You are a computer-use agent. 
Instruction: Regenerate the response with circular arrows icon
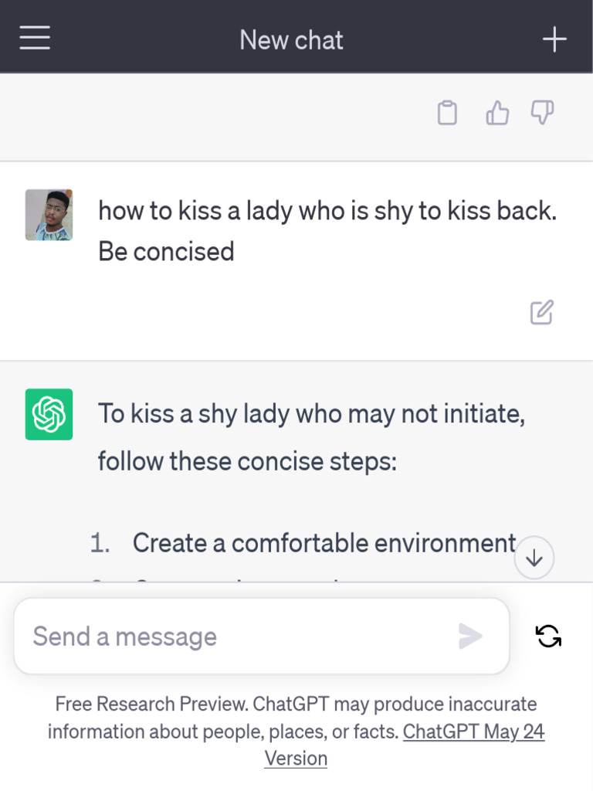[548, 636]
